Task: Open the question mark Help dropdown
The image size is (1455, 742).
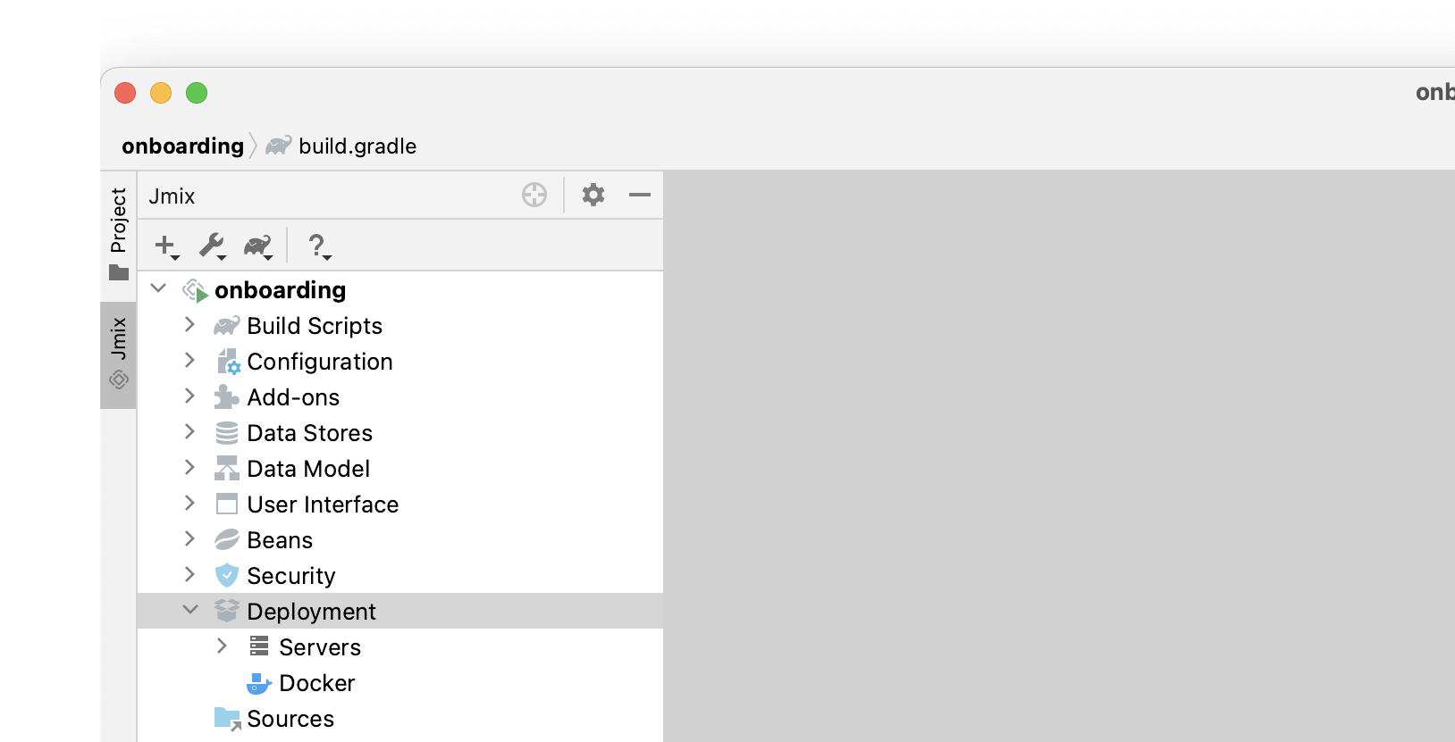Action: tap(318, 246)
